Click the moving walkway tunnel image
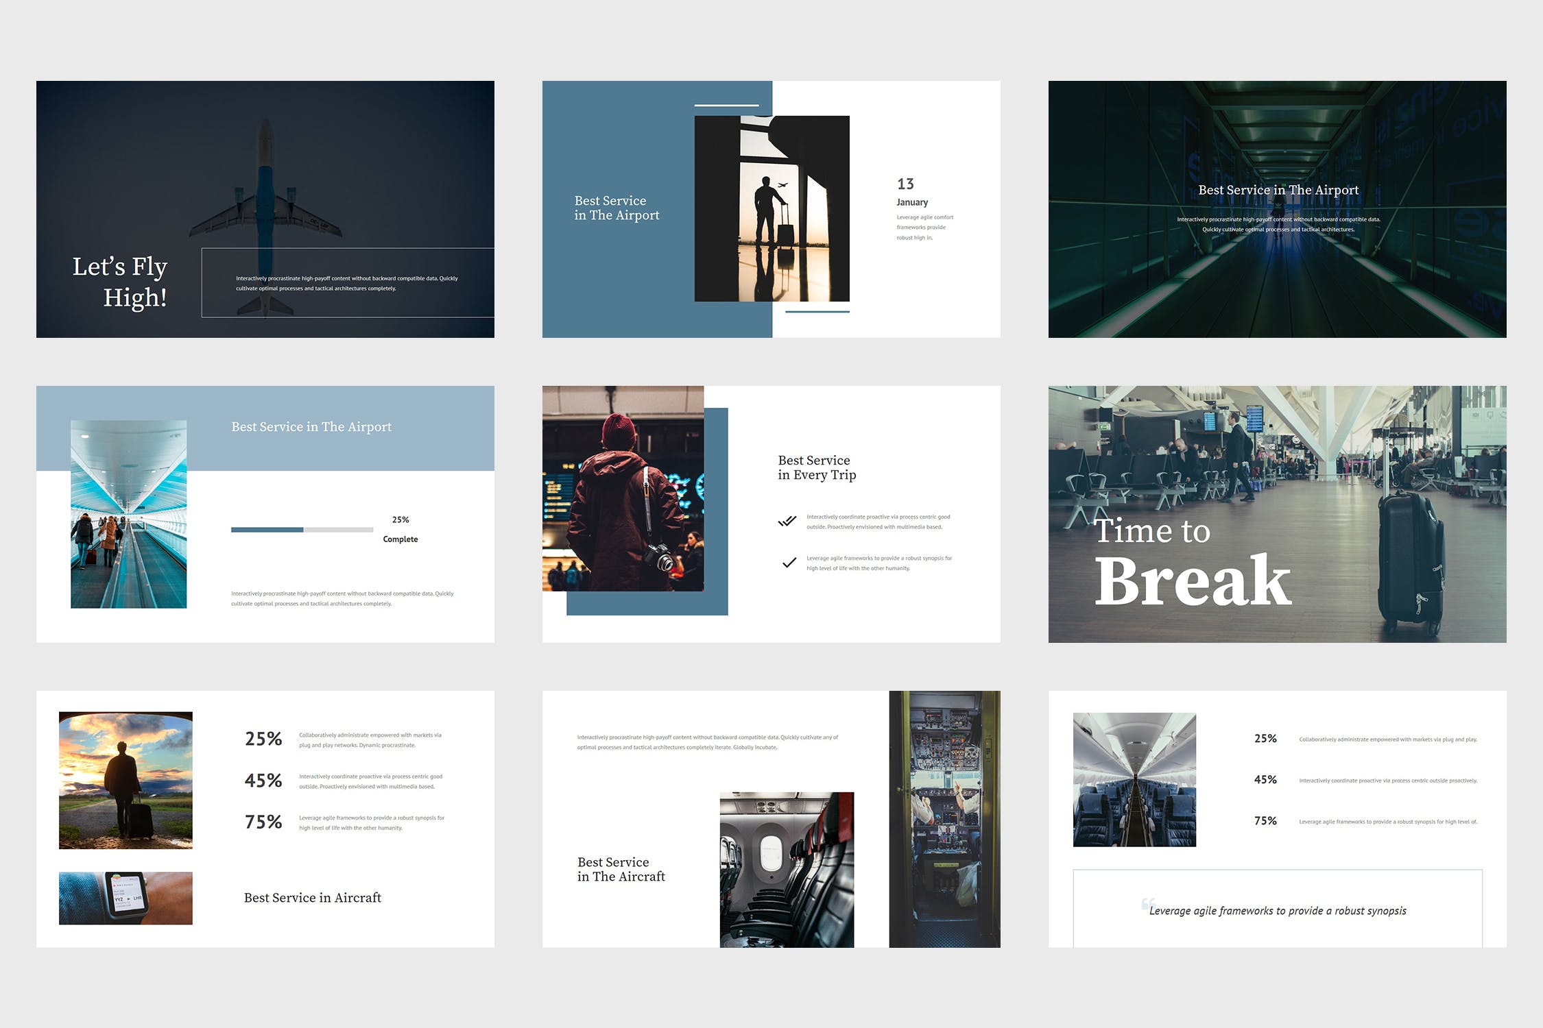1543x1028 pixels. tap(128, 514)
